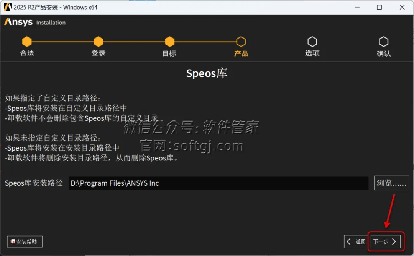Click the 如果指定了自定义目录路径 line
Image resolution: width=414 pixels, height=256 pixels.
53,98
